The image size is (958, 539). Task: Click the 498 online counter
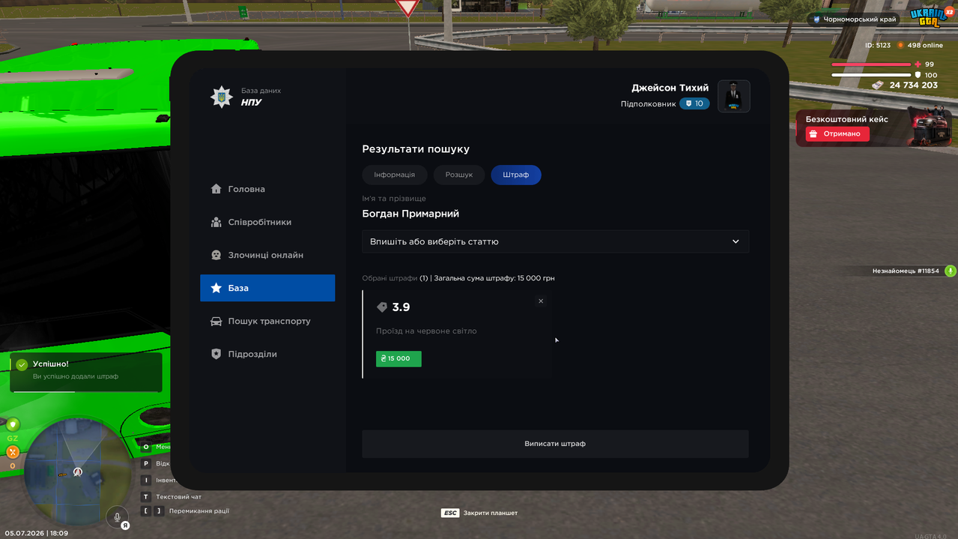925,46
